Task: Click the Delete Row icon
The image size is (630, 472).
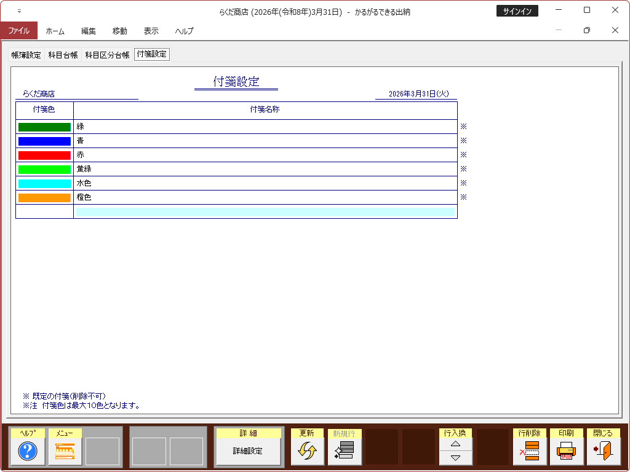Action: [x=530, y=452]
